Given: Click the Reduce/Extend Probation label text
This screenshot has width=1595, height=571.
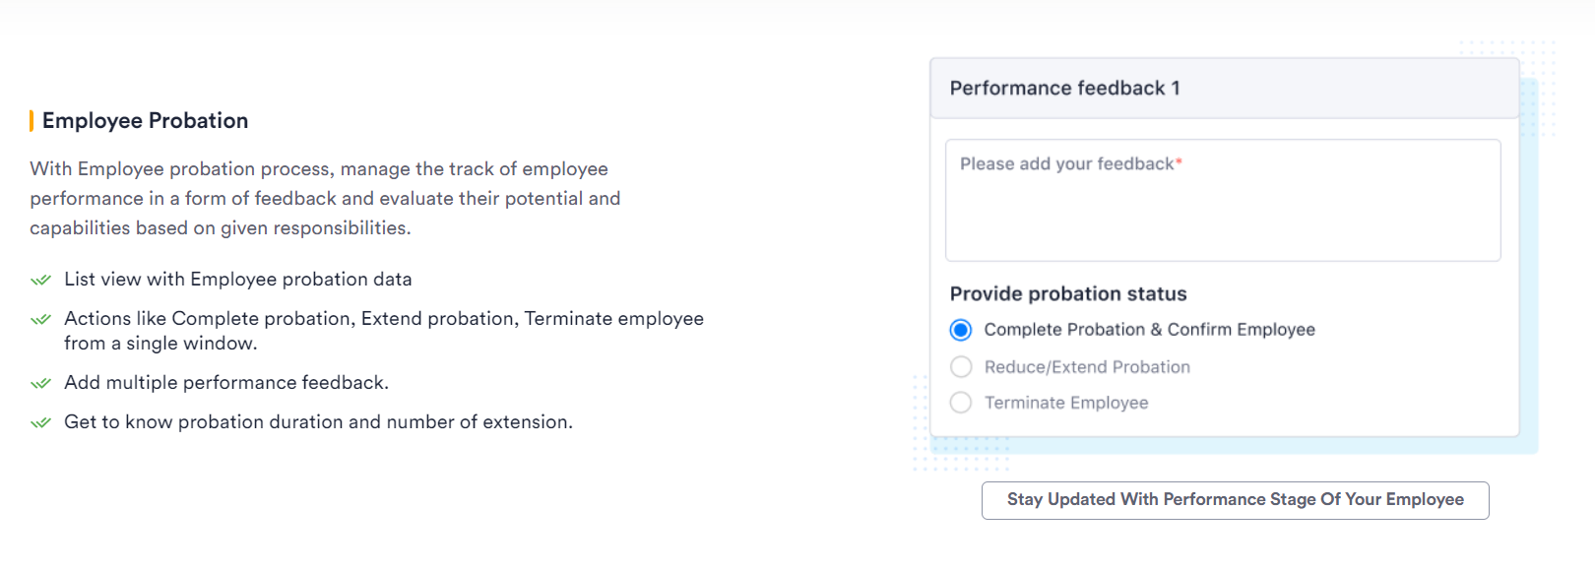Looking at the screenshot, I should 1087,367.
